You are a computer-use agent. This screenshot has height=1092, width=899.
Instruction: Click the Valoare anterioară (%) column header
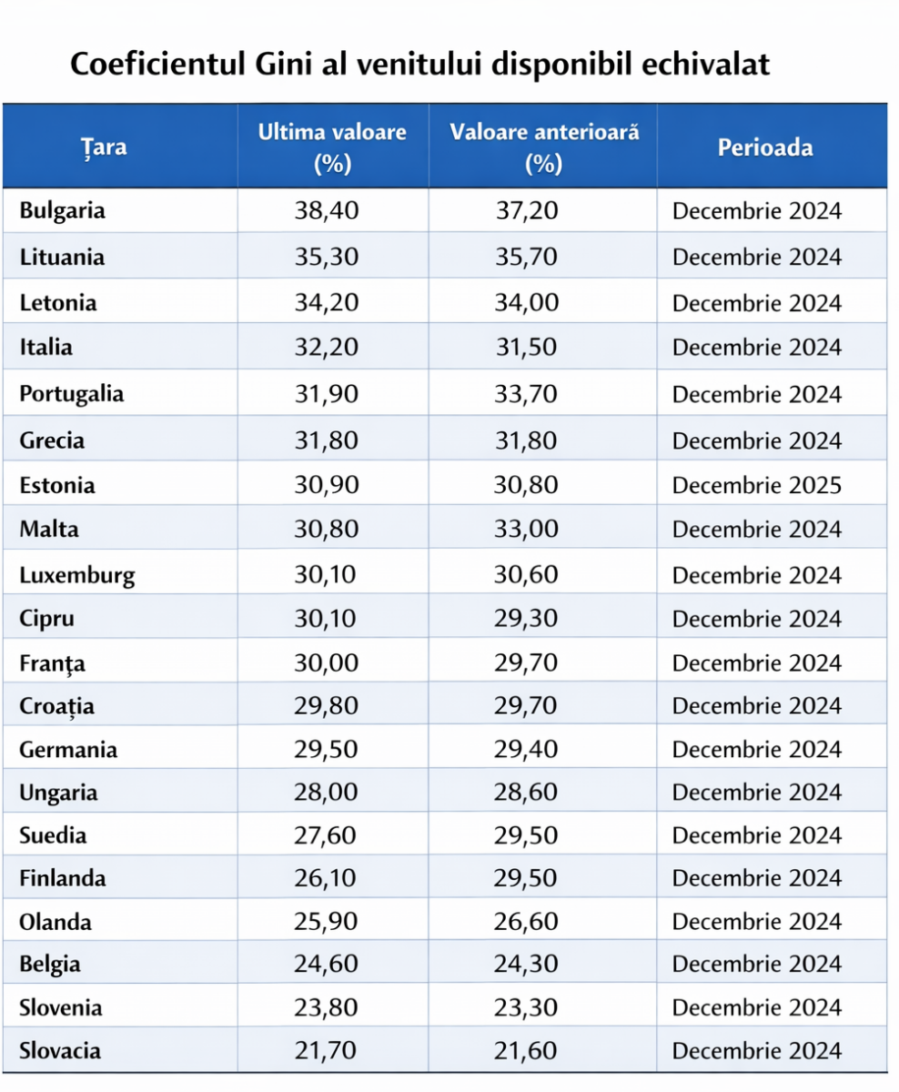543,147
